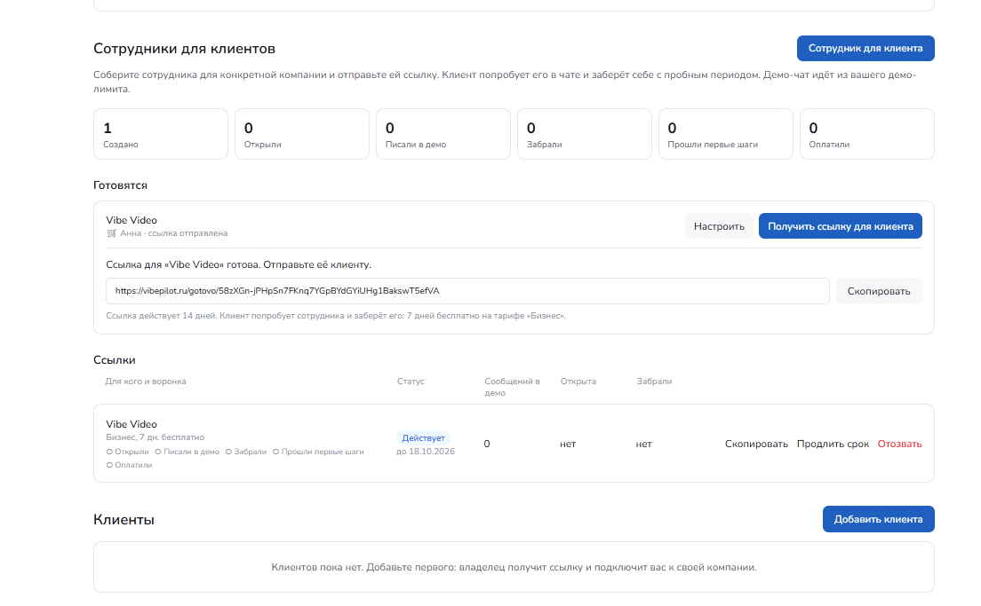
Task: Select the "Создано" stat card
Action: pos(161,134)
